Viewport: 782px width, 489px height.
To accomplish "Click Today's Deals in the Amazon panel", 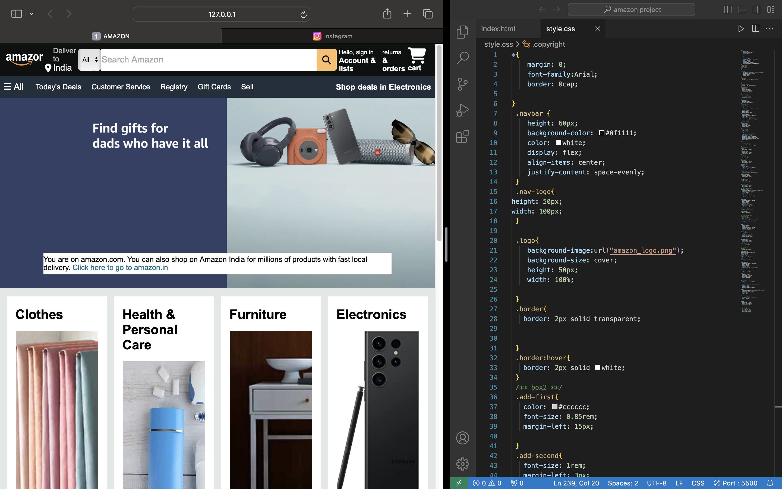I will pyautogui.click(x=58, y=87).
